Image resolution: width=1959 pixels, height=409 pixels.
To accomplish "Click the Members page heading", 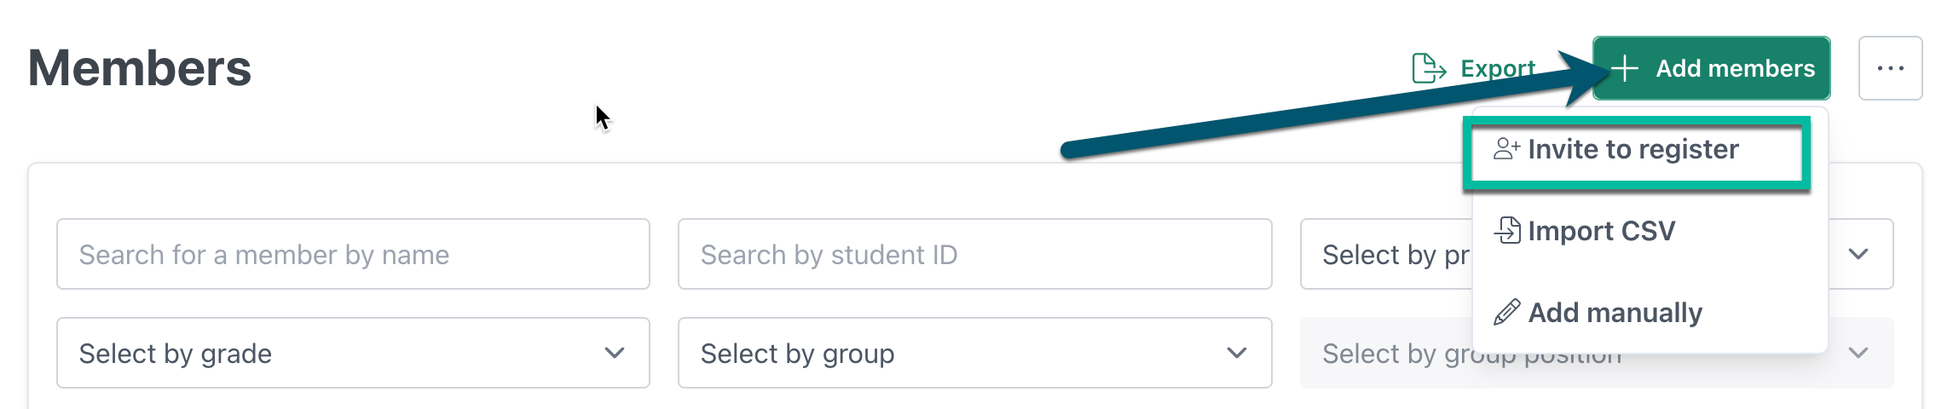I will click(140, 68).
